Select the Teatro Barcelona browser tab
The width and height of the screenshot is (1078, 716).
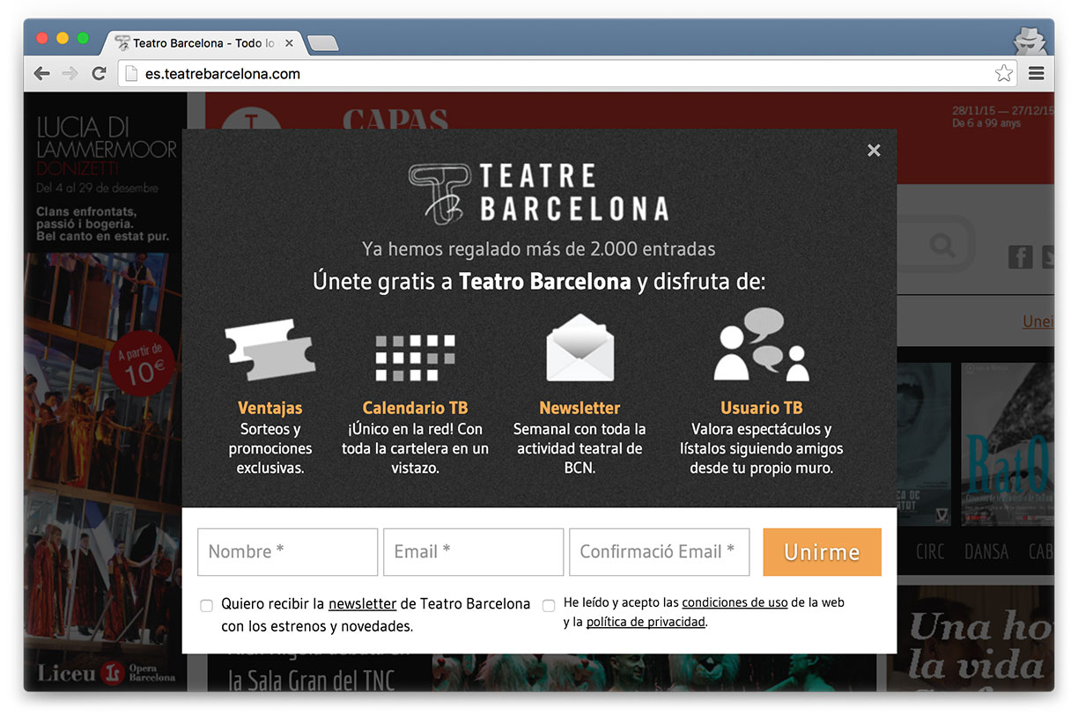(x=204, y=42)
